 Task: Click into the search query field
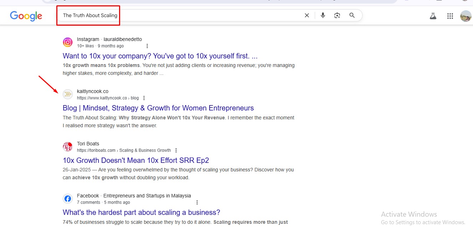(178, 15)
